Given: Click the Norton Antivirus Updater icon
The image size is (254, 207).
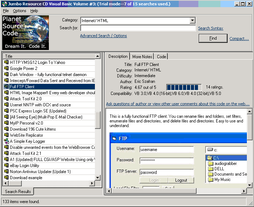Looking at the screenshot, I should click(6, 172).
